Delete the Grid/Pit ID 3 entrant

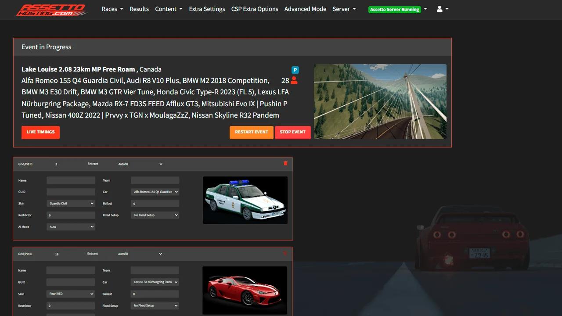coord(285,163)
